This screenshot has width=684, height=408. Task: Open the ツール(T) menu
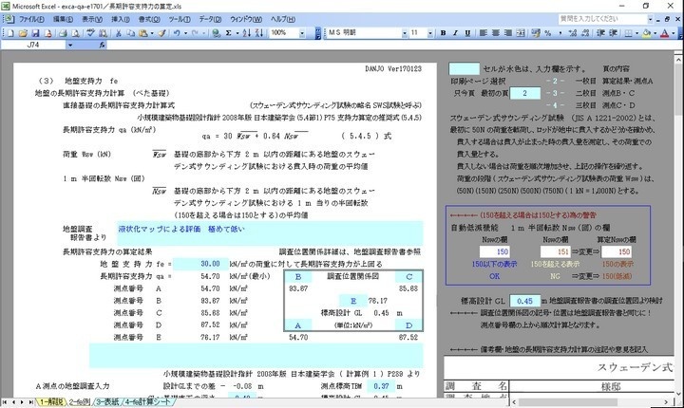[x=180, y=19]
